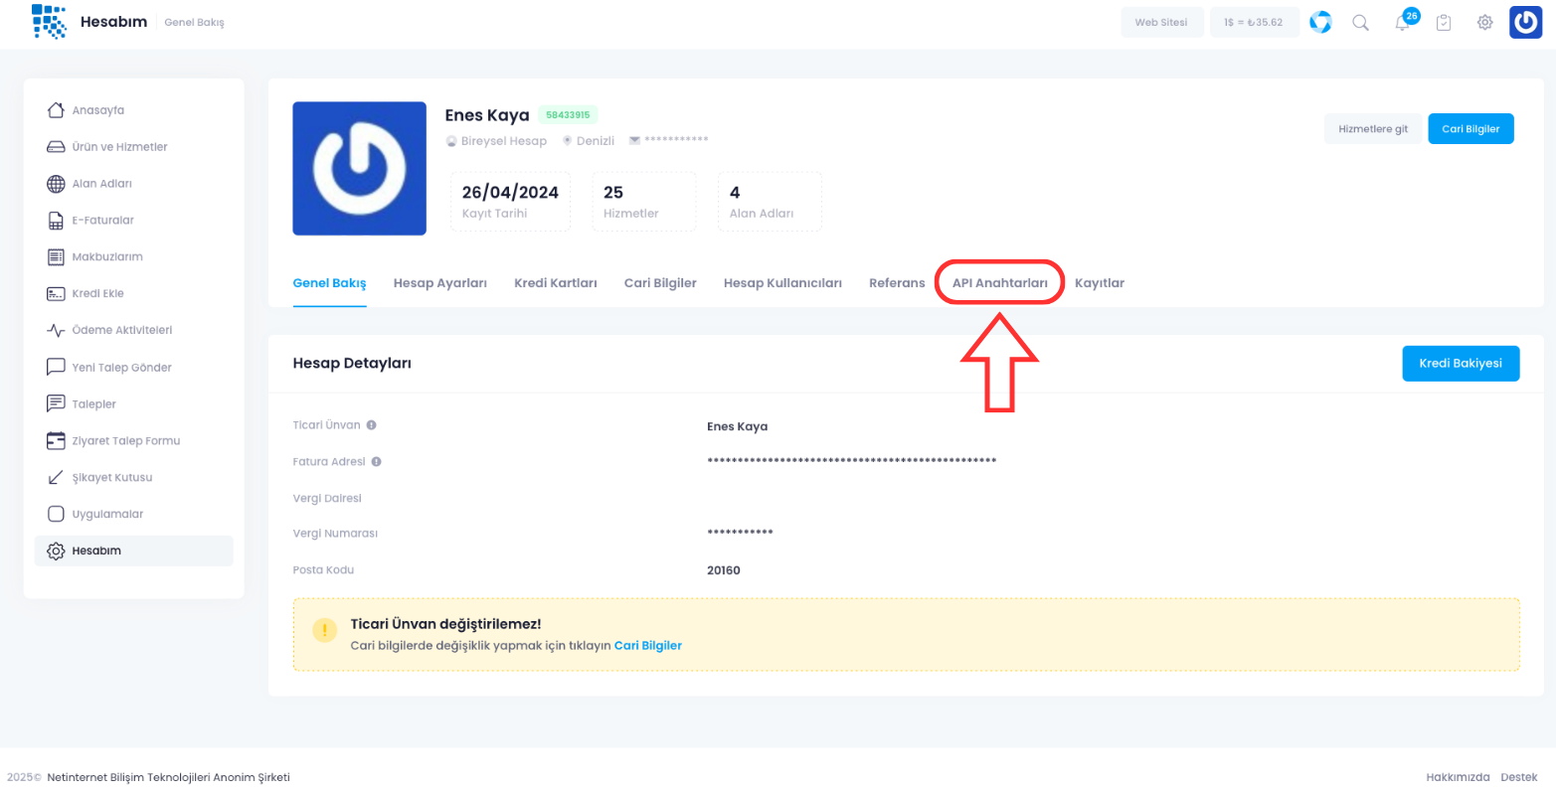This screenshot has width=1556, height=794.
Task: Click the Netinternet logo in header
Action: pyautogui.click(x=49, y=21)
